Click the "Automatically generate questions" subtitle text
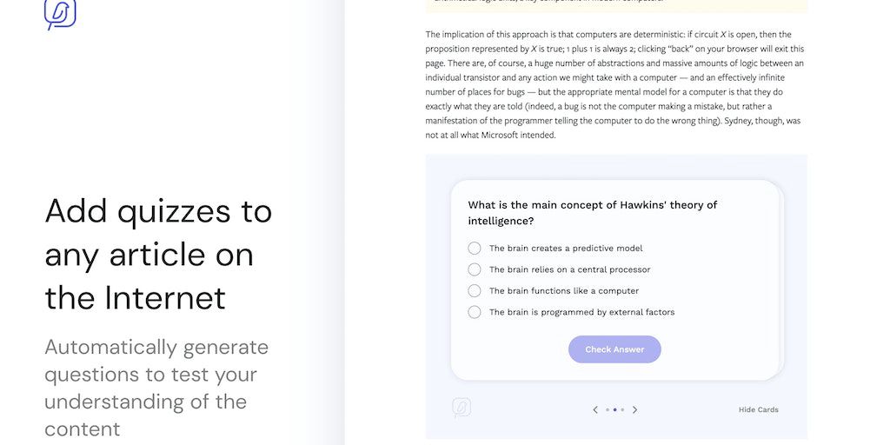 tap(156, 388)
